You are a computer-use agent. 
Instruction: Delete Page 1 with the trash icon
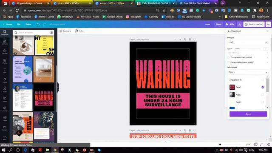(x=190, y=40)
